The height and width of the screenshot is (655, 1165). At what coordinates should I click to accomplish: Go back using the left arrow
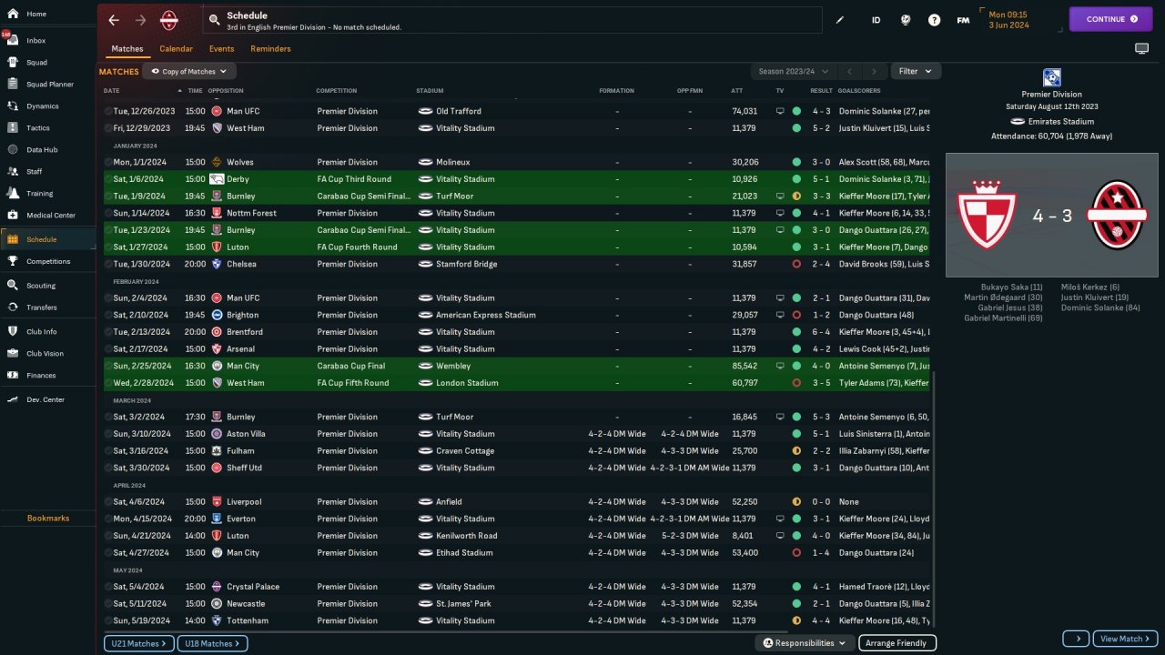pyautogui.click(x=114, y=19)
